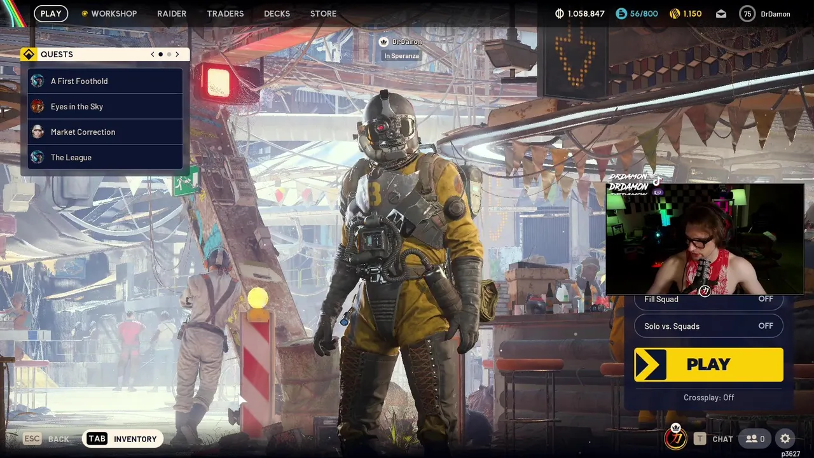Click the level 75 player badge
The image size is (814, 458).
tap(747, 13)
